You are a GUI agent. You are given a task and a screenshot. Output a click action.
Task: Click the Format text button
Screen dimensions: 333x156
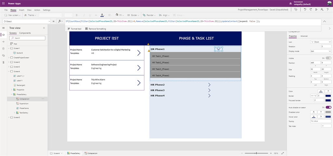[74, 29]
